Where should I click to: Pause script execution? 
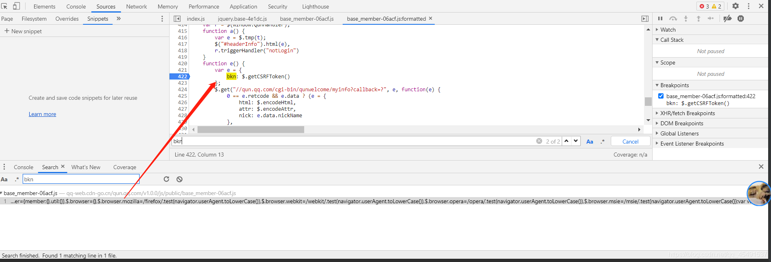660,19
